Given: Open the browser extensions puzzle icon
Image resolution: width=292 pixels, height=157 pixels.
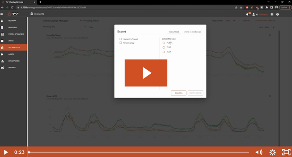Looking at the screenshot, I should click(x=267, y=7).
